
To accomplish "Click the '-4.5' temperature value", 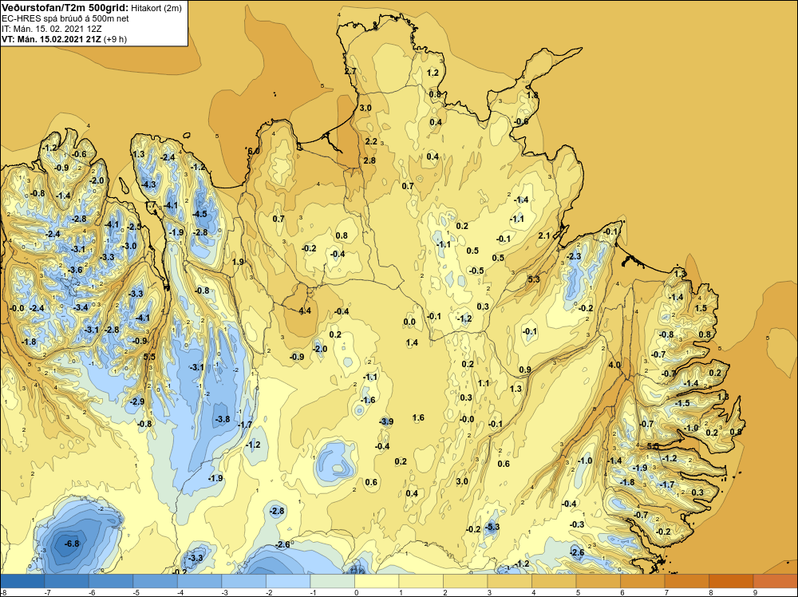I will (200, 214).
